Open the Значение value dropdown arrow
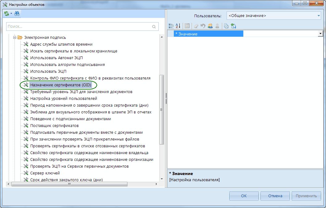The height and width of the screenshot is (208, 326). click(x=320, y=34)
